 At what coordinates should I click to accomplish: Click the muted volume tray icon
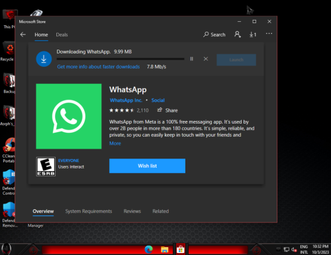(294, 250)
